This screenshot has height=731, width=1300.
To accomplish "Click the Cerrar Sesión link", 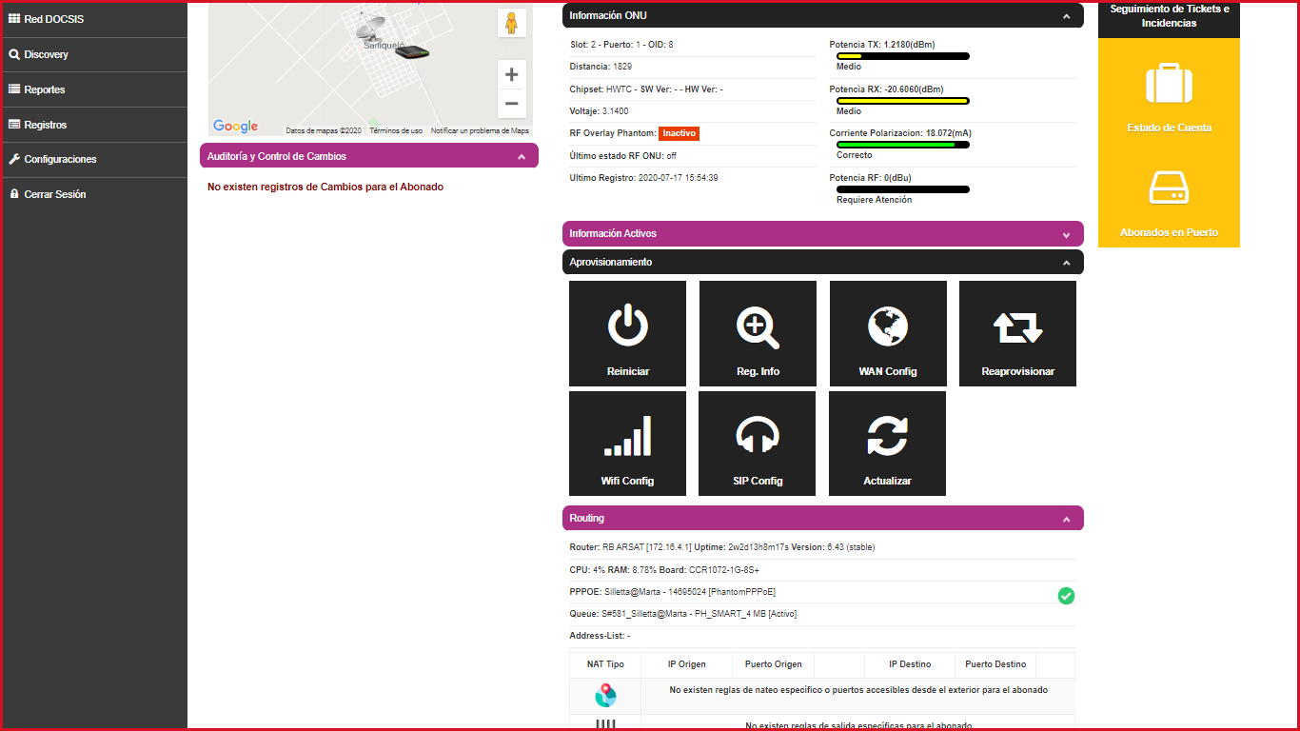I will [x=54, y=194].
